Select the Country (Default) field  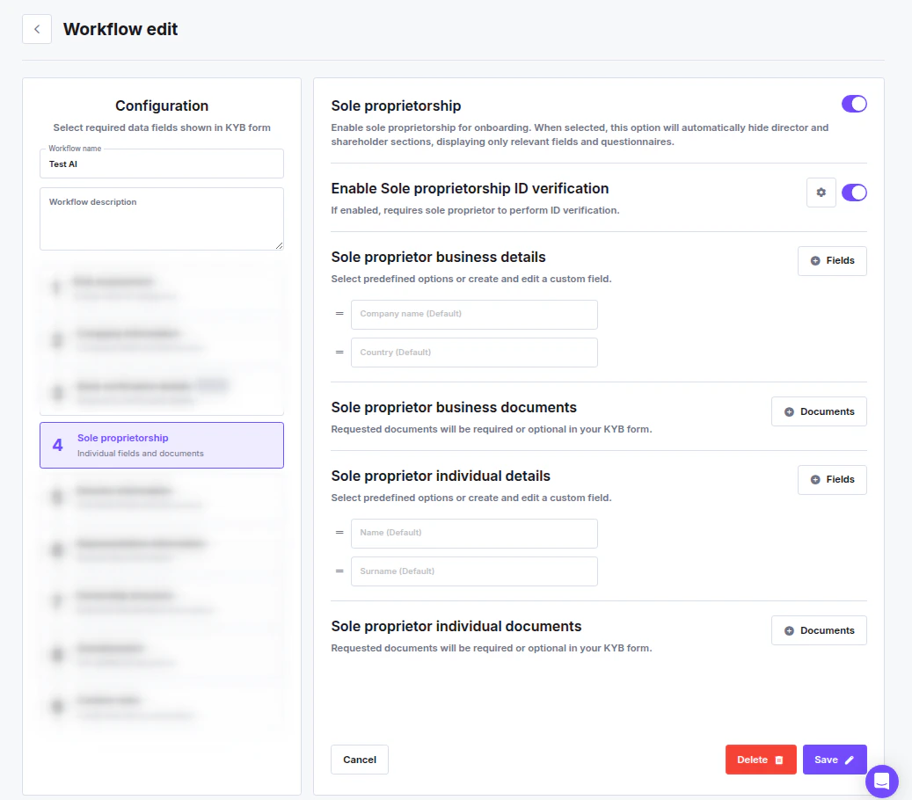pyautogui.click(x=474, y=353)
